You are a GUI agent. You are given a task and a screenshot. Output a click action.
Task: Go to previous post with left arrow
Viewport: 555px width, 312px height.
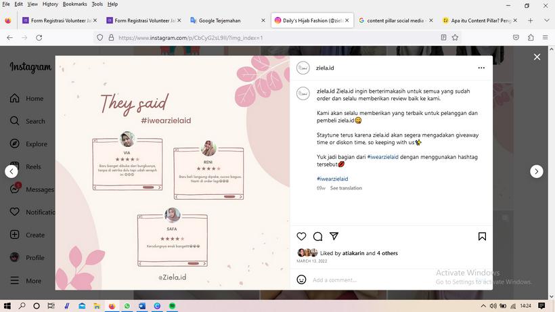(12, 171)
